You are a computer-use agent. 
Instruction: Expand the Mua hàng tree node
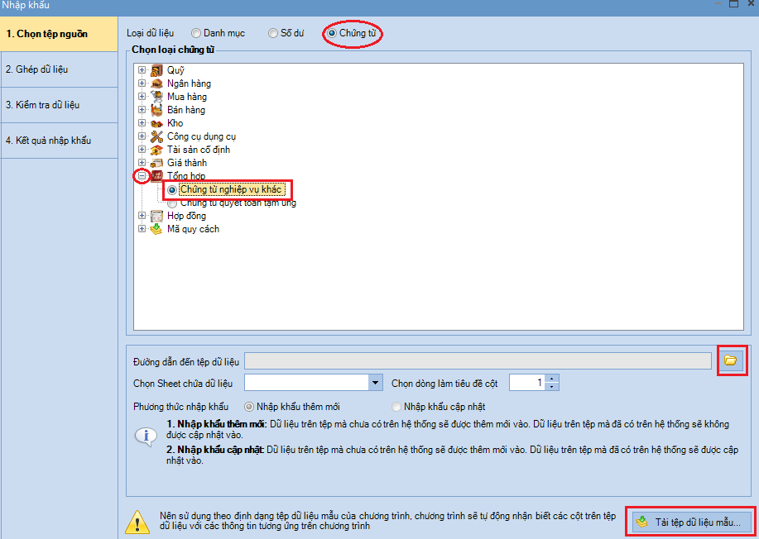(x=142, y=97)
